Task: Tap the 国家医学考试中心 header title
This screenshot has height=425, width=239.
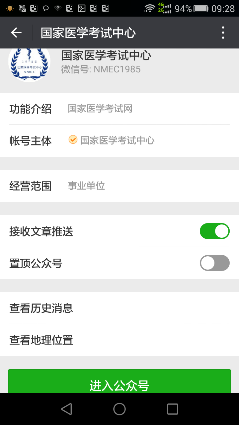Action: pyautogui.click(x=88, y=33)
